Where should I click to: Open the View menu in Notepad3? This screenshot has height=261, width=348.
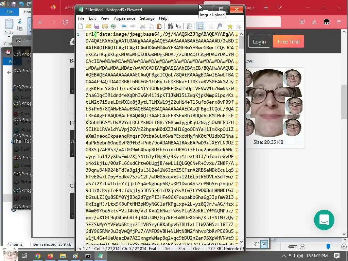pyautogui.click(x=105, y=18)
